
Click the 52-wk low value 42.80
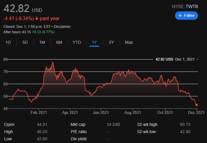185,132
